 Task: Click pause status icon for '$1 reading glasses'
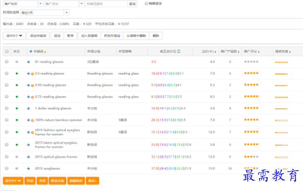pyautogui.click(x=17, y=62)
